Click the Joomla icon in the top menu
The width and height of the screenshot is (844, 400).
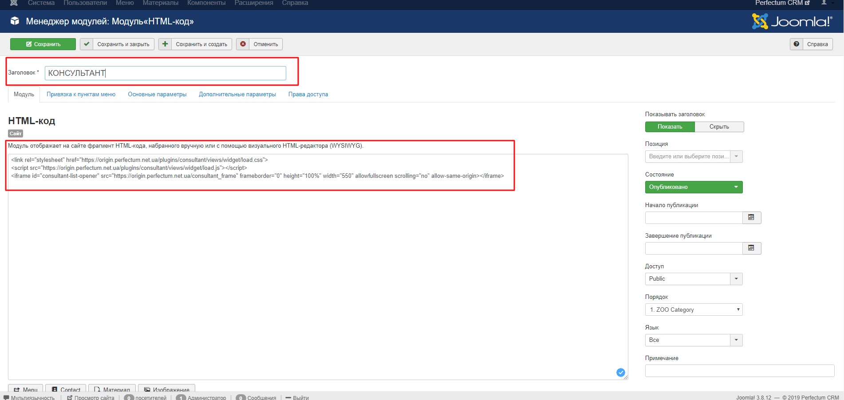pos(14,3)
